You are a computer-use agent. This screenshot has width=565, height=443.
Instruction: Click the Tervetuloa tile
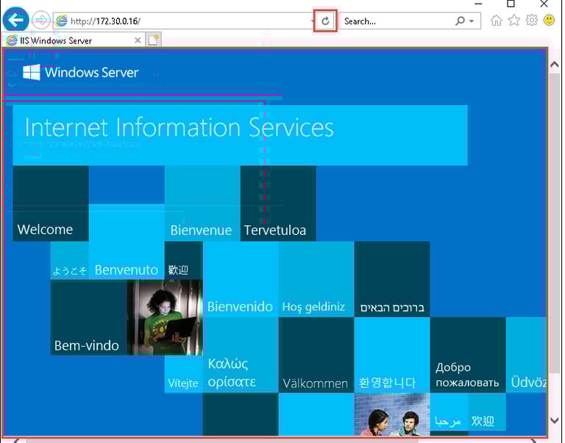coord(278,203)
